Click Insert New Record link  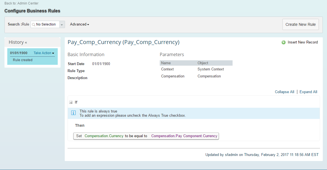(303, 42)
